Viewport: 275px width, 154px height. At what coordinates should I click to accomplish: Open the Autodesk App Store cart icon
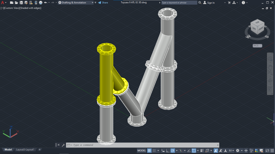click(x=229, y=3)
